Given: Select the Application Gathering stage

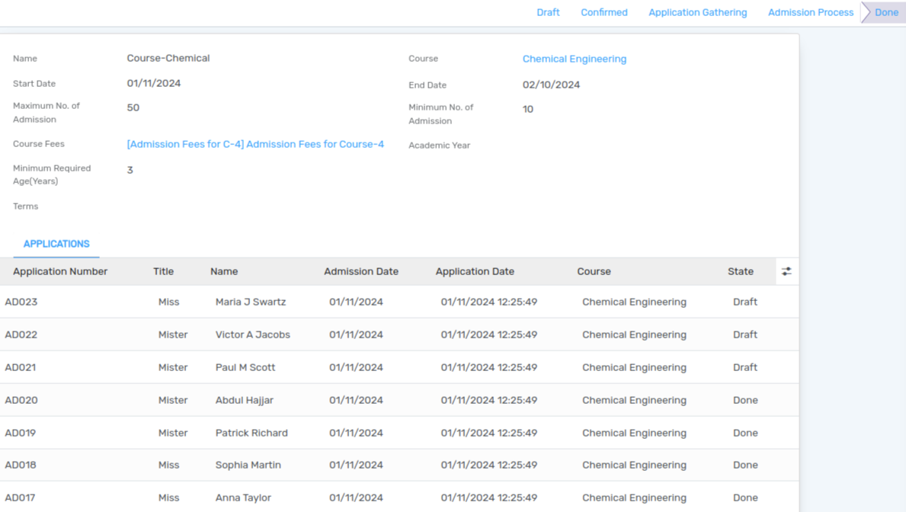Looking at the screenshot, I should 697,12.
